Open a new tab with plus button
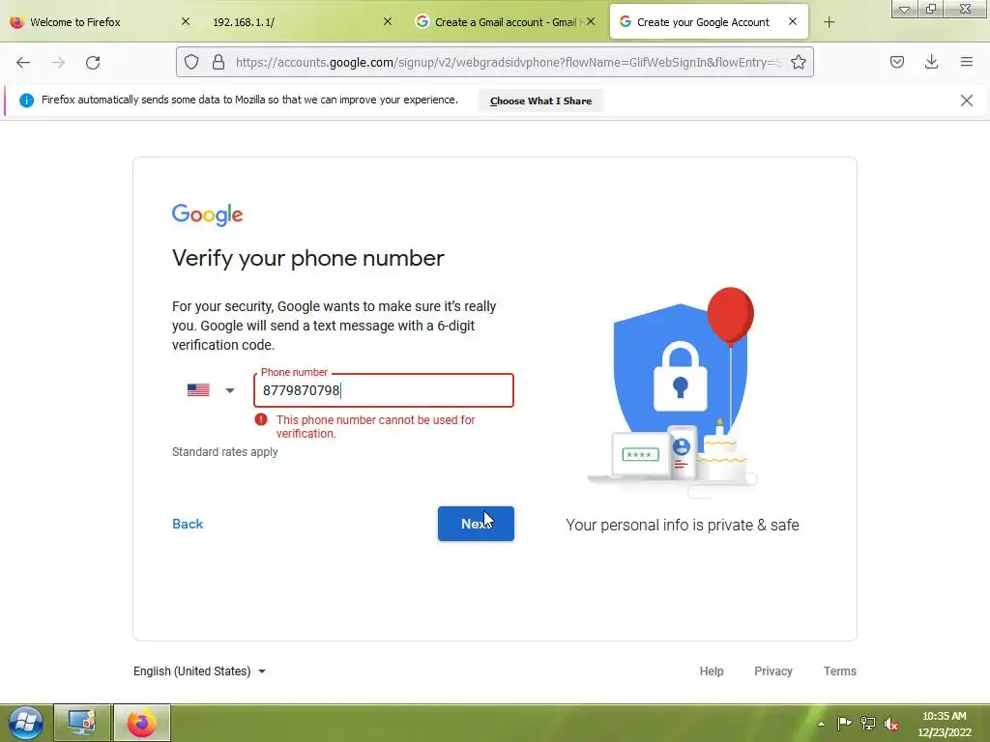The image size is (990, 742). (829, 22)
